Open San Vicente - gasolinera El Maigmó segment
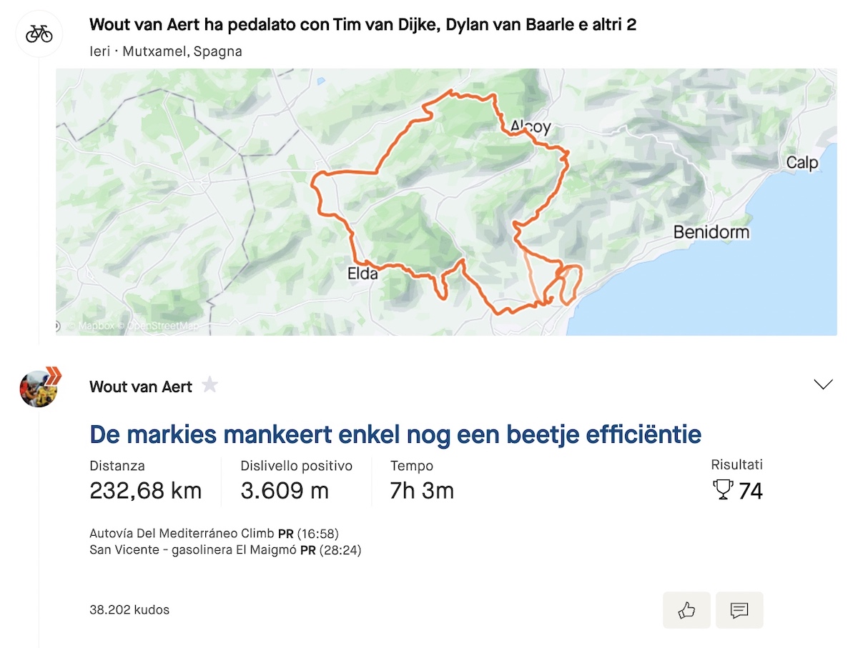The width and height of the screenshot is (858, 648). [193, 550]
